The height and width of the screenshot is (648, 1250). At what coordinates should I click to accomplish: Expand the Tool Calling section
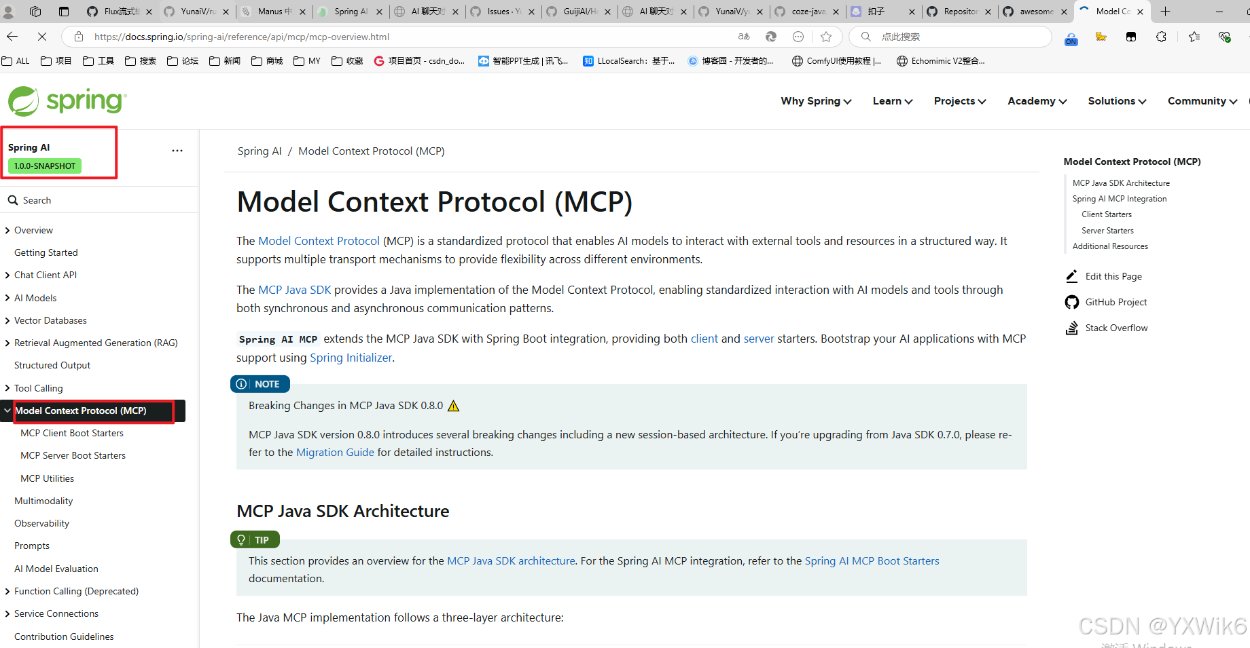pyautogui.click(x=7, y=388)
